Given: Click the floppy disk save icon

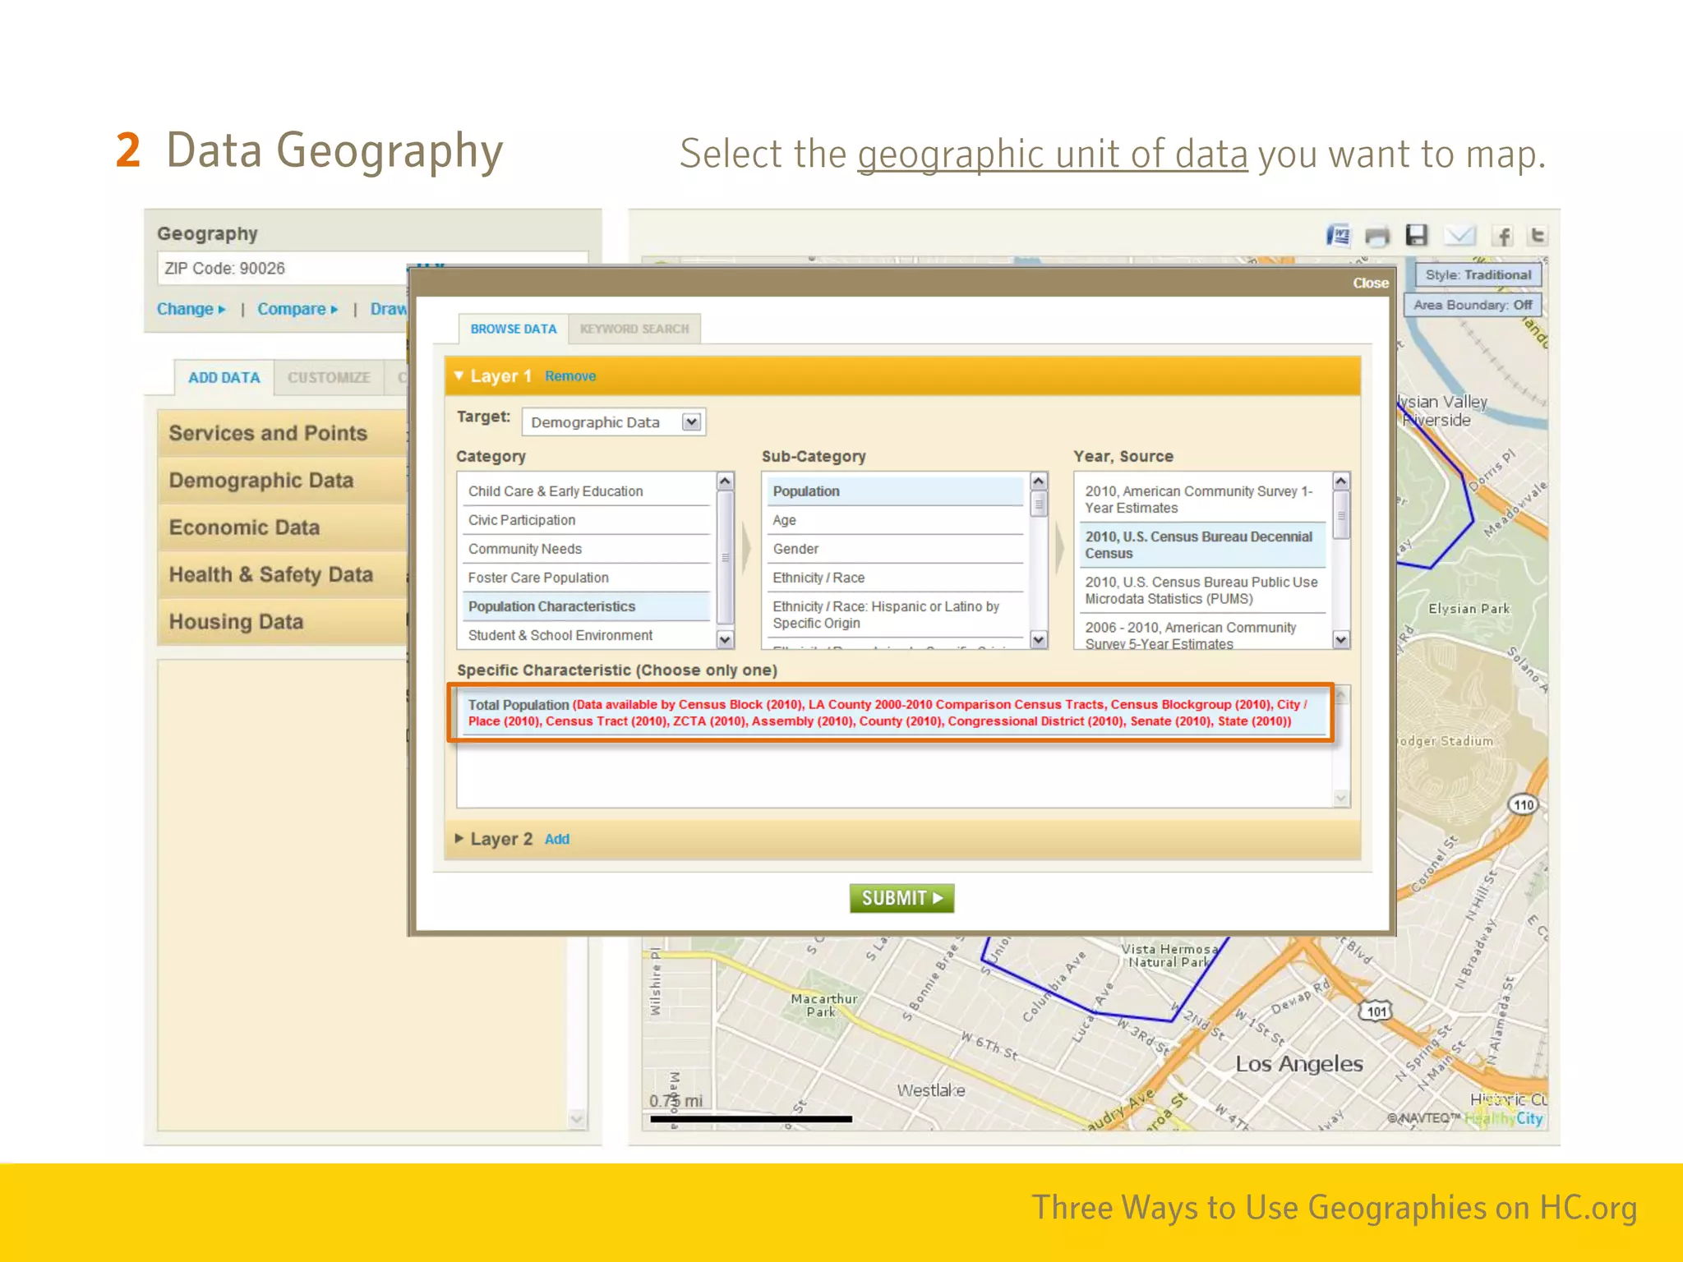Looking at the screenshot, I should pyautogui.click(x=1417, y=236).
